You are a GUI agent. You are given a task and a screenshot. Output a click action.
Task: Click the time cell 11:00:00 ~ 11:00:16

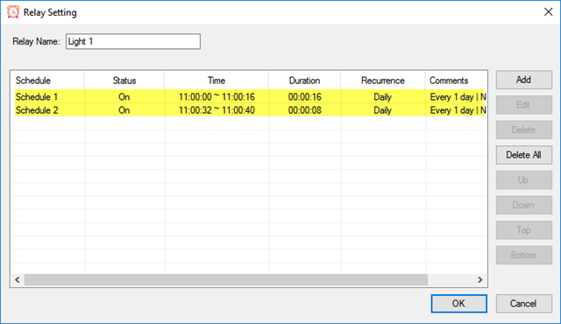tap(217, 97)
